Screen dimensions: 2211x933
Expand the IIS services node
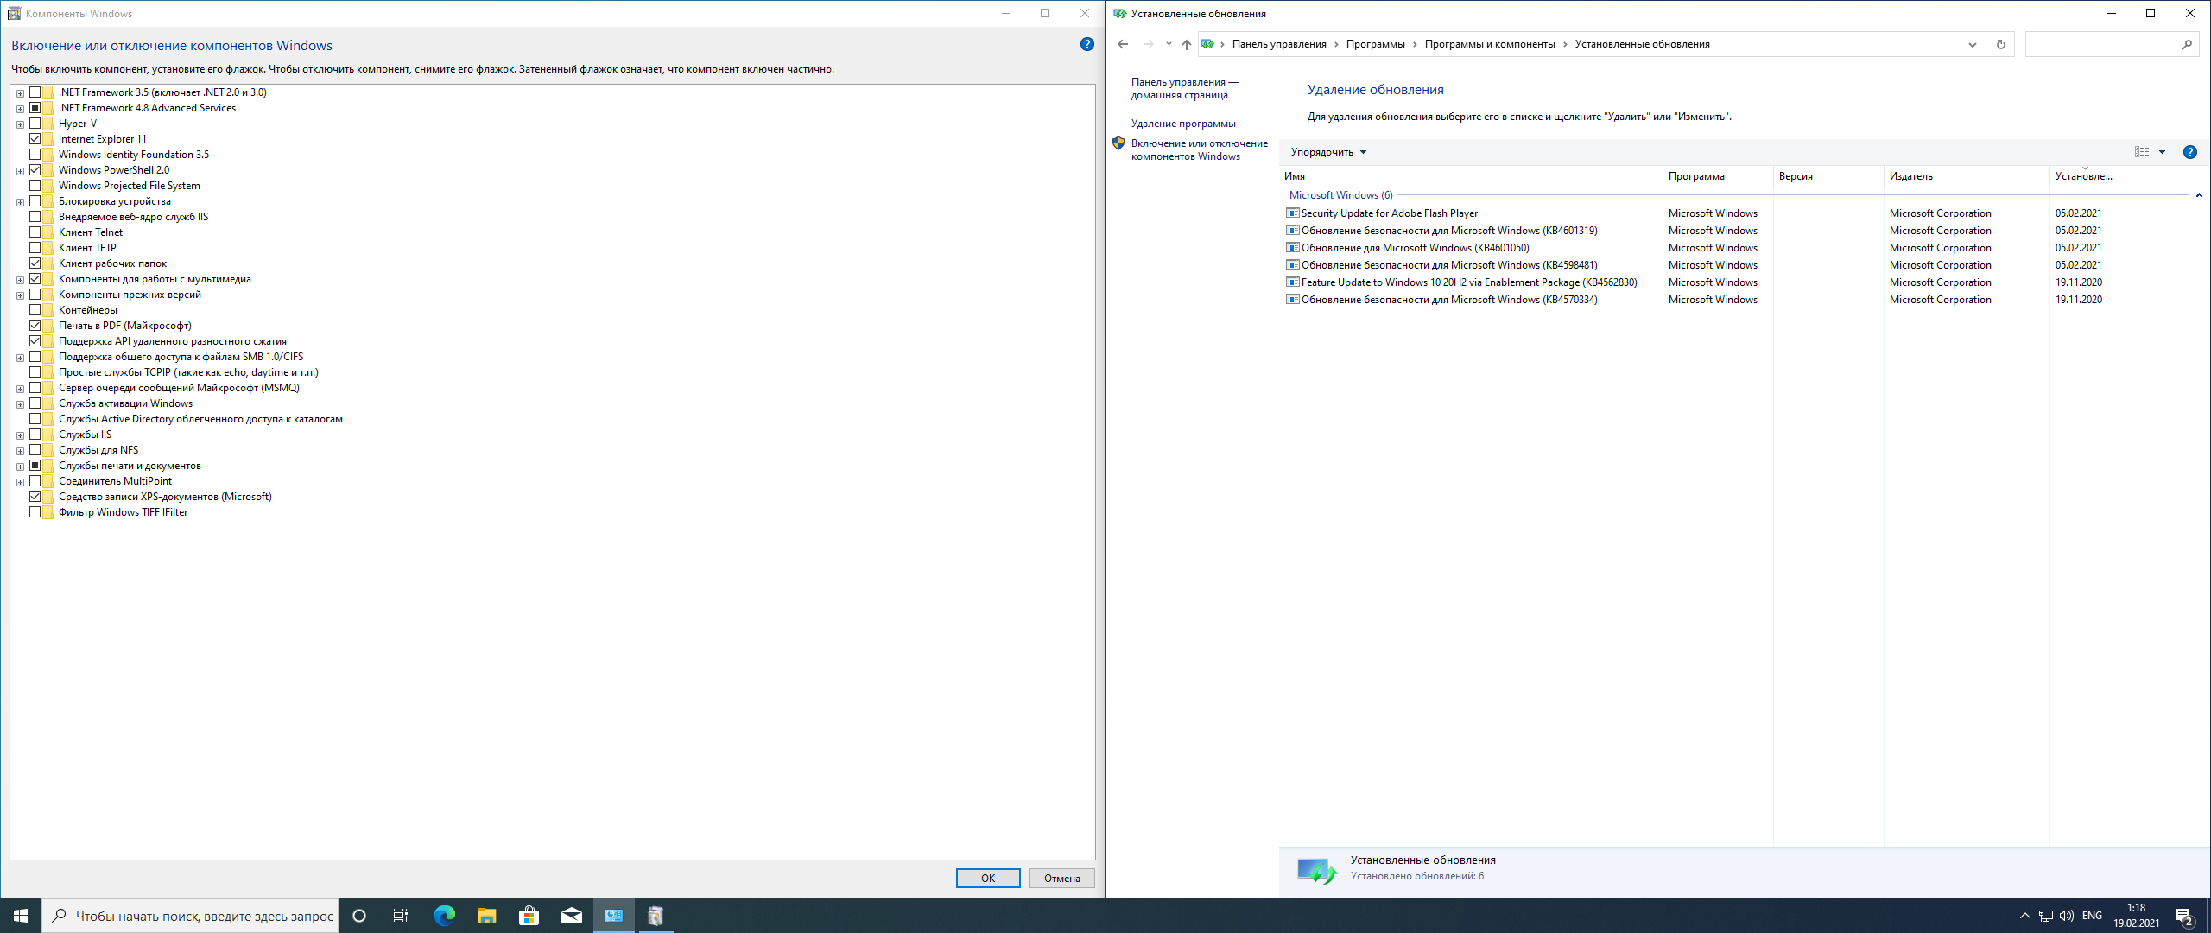point(20,435)
